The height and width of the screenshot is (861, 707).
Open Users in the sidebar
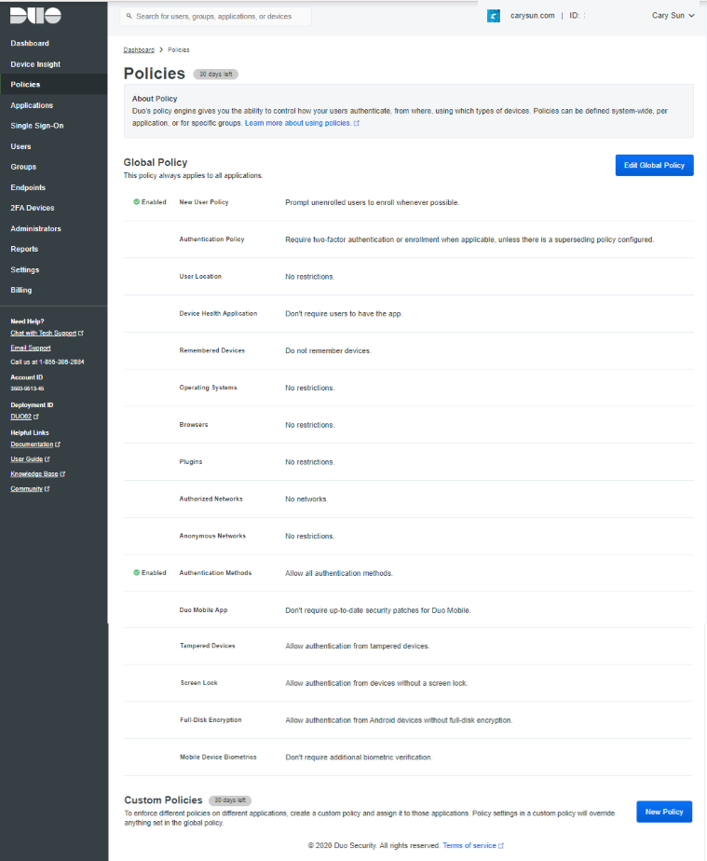click(x=20, y=146)
